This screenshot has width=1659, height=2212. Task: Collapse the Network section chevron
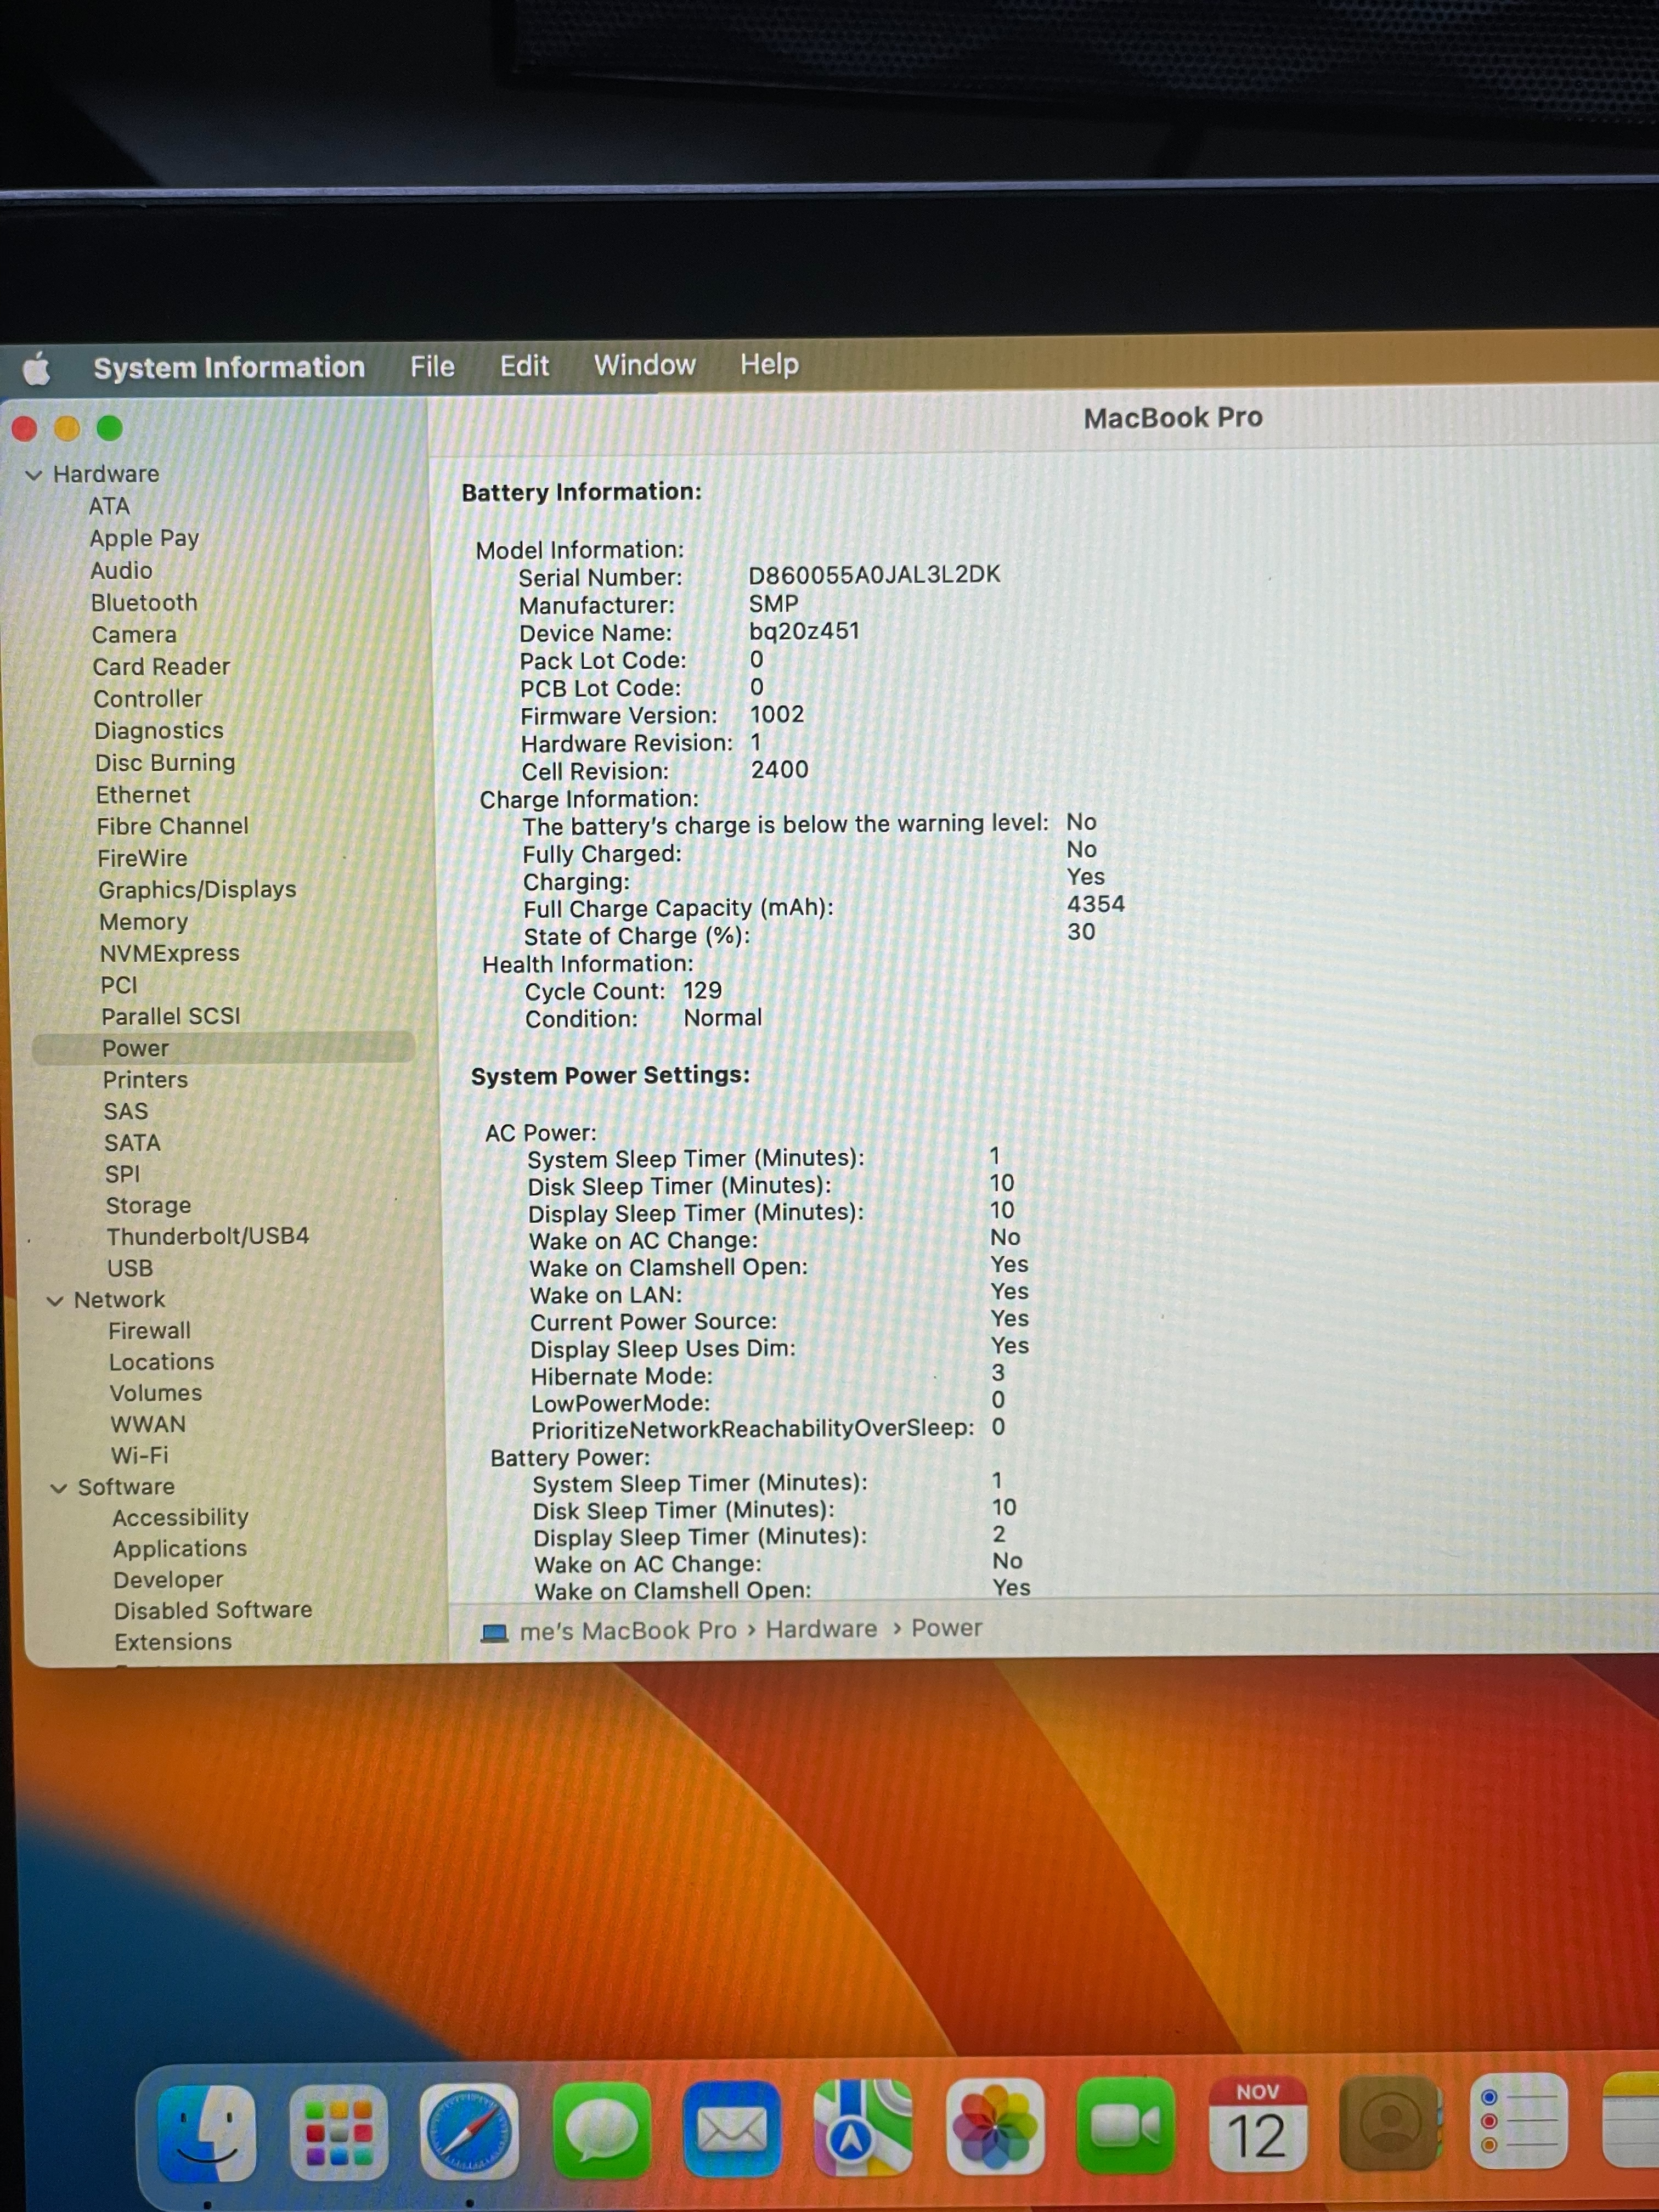tap(55, 1301)
